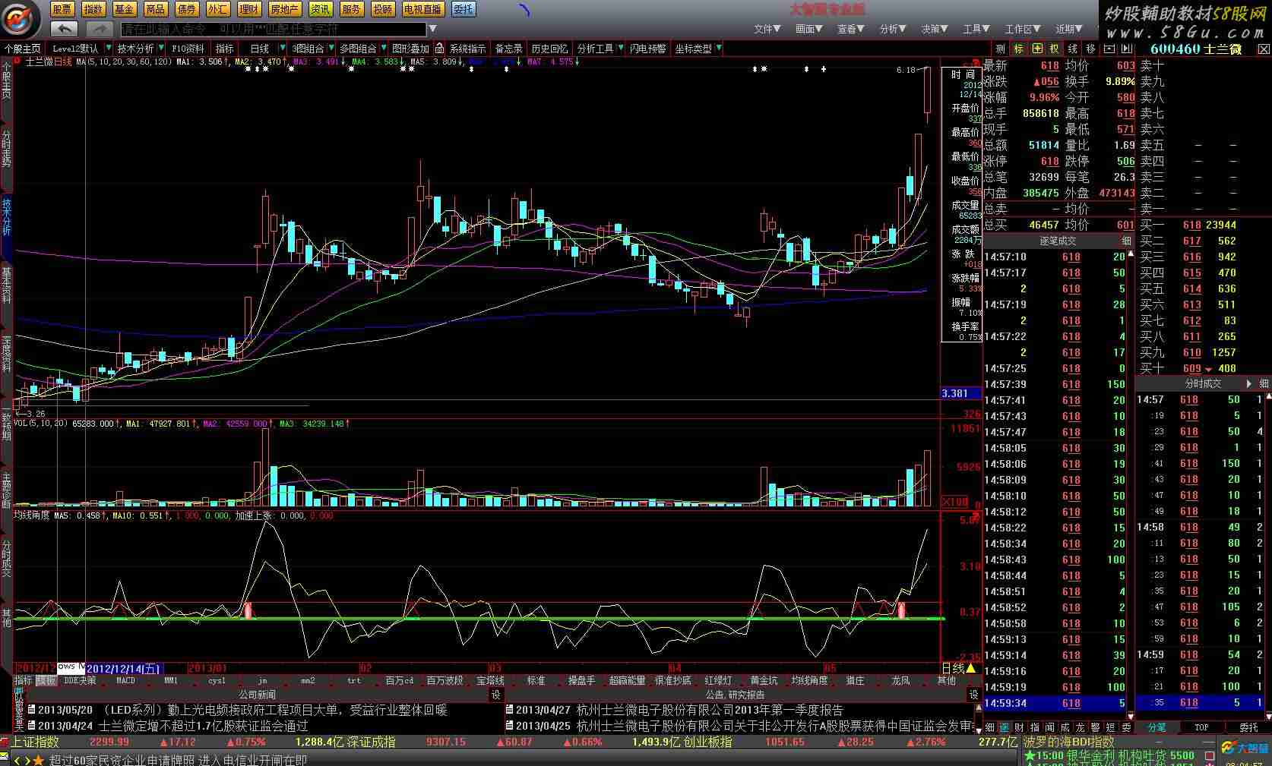Expand the 3图组合 dropdown
The image size is (1272, 766).
click(x=330, y=49)
